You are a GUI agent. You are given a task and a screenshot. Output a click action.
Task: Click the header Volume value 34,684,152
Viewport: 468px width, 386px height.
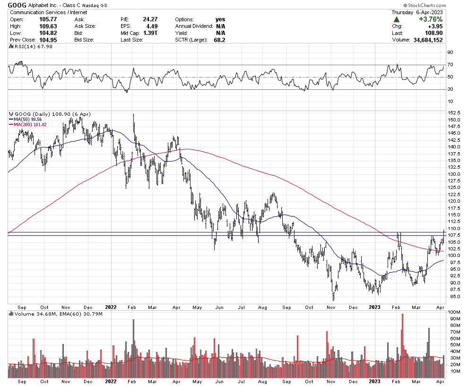click(x=428, y=40)
